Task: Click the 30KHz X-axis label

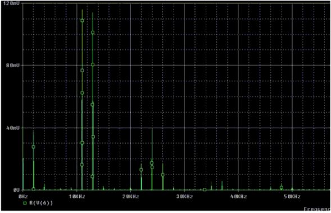Action: (x=185, y=197)
